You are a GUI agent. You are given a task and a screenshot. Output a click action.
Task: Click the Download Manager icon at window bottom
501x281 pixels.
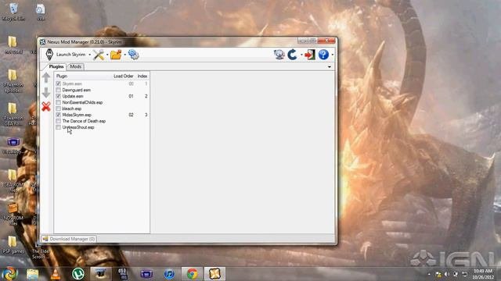click(x=45, y=239)
